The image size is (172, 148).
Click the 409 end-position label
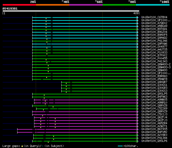[x=136, y=13]
